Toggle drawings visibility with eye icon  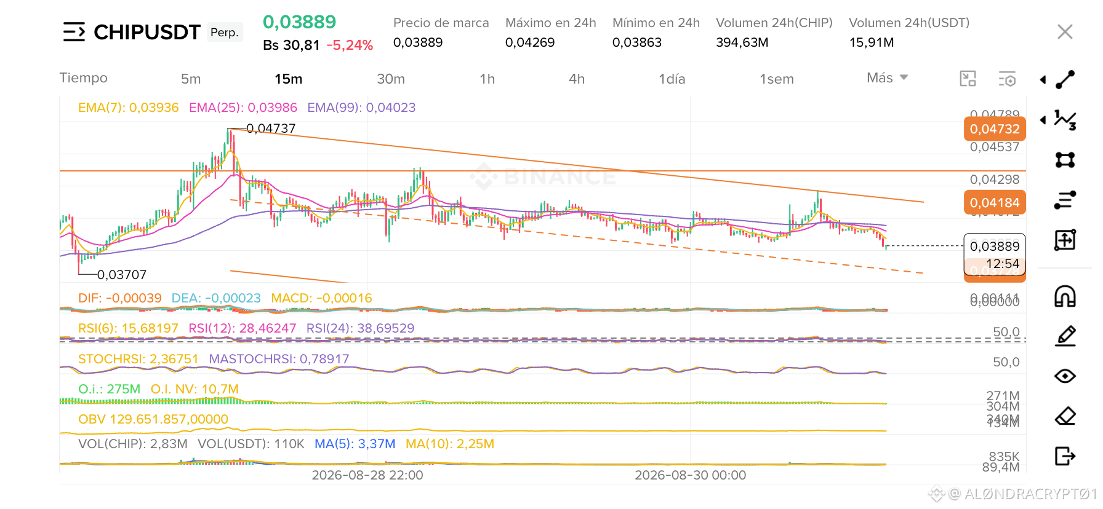click(x=1065, y=376)
